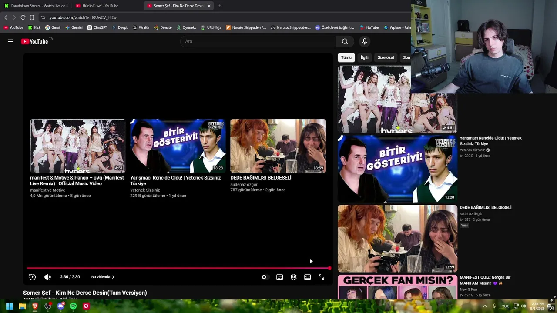Open the Gemini bookmark

click(x=74, y=27)
